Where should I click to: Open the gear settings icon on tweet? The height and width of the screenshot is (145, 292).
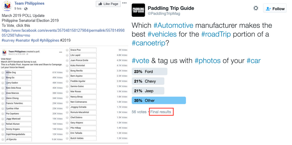point(256,8)
